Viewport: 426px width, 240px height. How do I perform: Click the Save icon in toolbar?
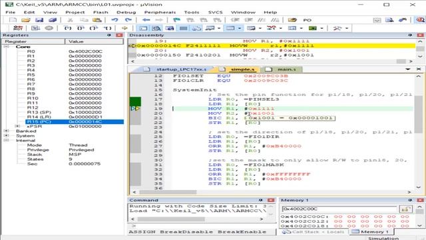[39, 20]
